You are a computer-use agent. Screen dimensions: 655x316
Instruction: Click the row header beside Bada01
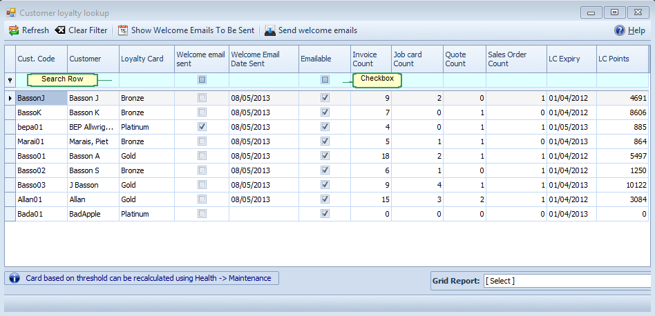coord(10,215)
